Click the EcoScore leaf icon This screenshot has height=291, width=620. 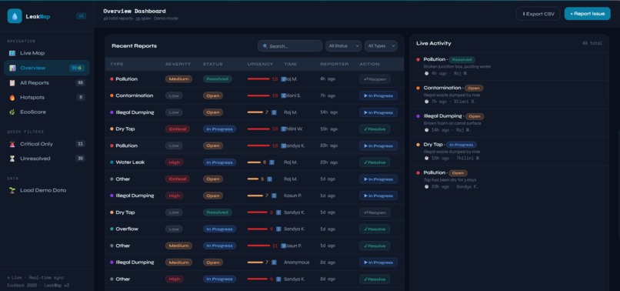tap(12, 112)
